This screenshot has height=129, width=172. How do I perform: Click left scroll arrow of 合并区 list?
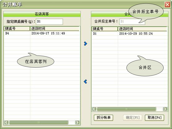94,109
